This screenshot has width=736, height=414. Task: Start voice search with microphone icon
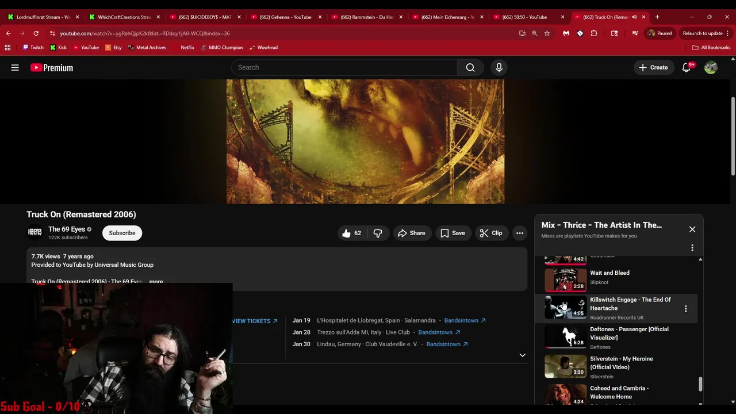(499, 67)
